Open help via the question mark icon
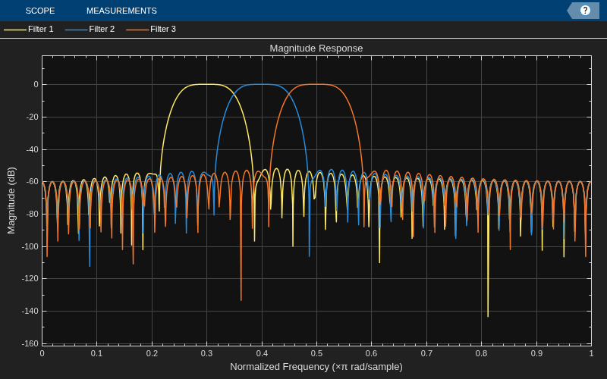The width and height of the screenshot is (607, 379). [585, 11]
